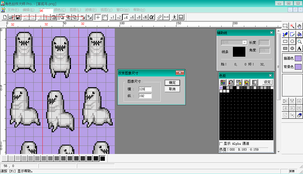The width and height of the screenshot is (303, 174).
Task: Set zoom level to x8
Action: pos(138,17)
